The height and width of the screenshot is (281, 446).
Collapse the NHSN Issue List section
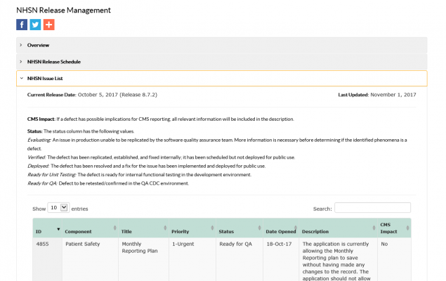[45, 79]
